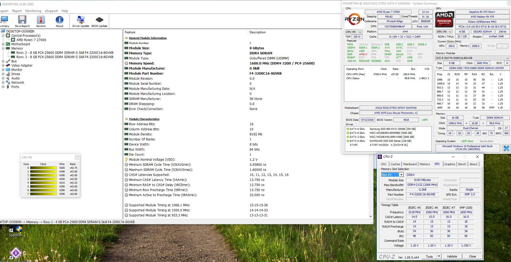The height and width of the screenshot is (262, 511).
Task: Select the Audio tree node
Action: point(15,78)
